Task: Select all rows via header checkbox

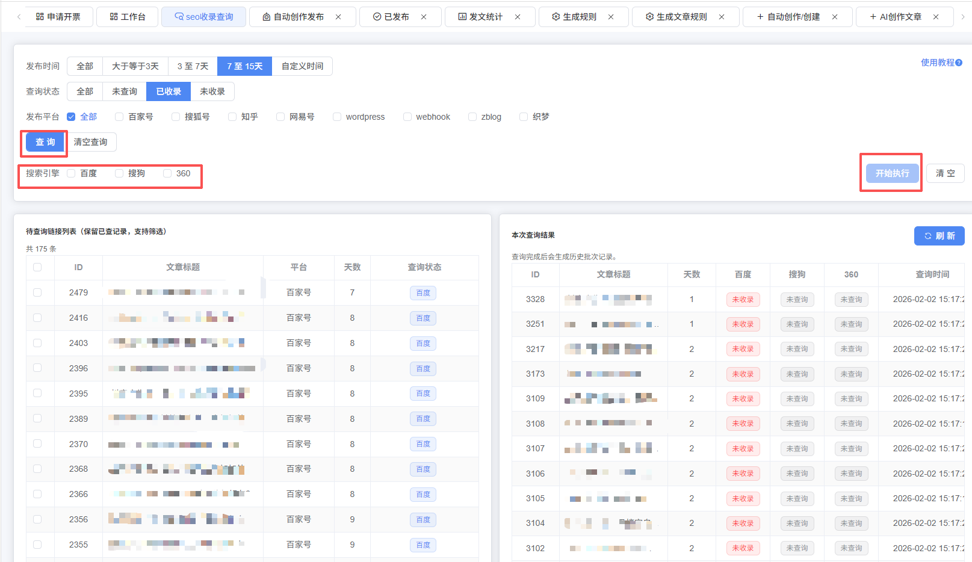Action: (x=37, y=267)
